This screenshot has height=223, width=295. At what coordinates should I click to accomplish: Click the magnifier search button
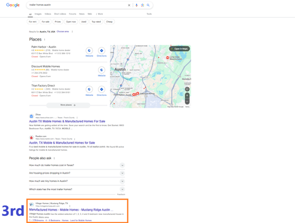[148, 5]
